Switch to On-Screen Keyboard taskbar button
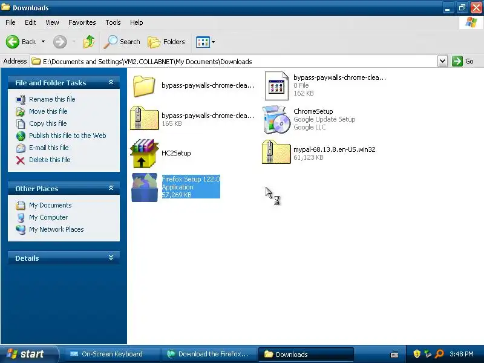 coord(111,354)
